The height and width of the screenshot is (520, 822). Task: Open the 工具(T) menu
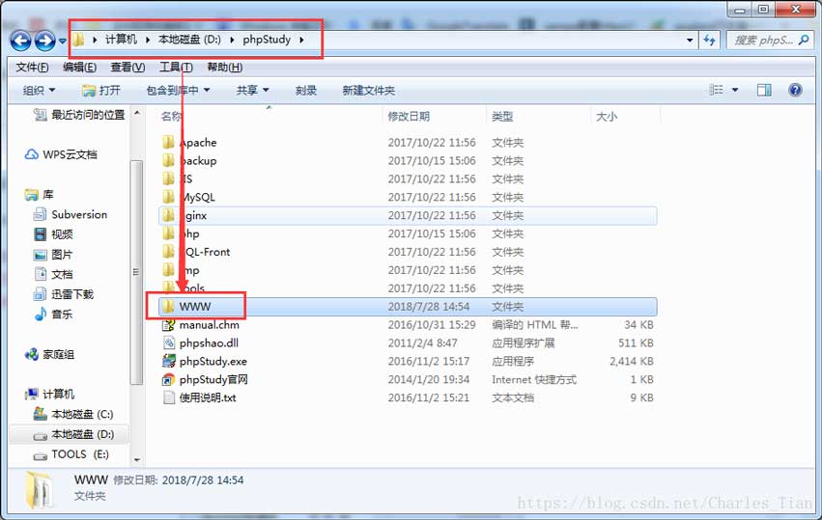tap(176, 67)
